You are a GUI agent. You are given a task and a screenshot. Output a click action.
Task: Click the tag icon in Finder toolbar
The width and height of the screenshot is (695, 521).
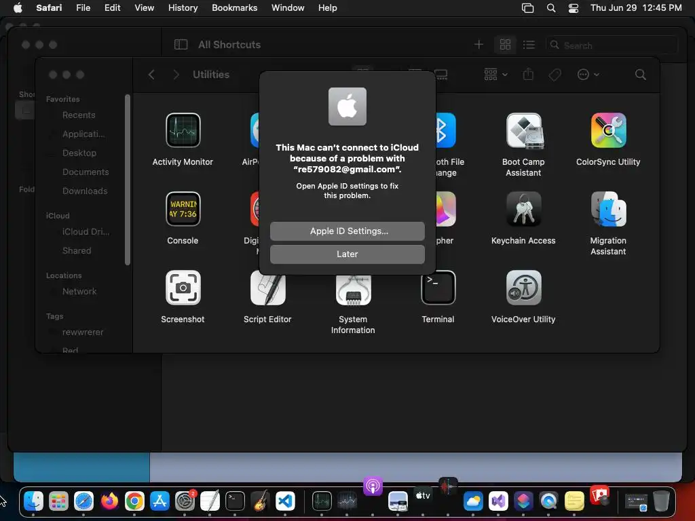555,75
